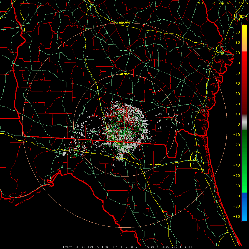The height and width of the screenshot is (249, 249).
Task: Click the -10 knot scale label
Action: click(237, 135)
